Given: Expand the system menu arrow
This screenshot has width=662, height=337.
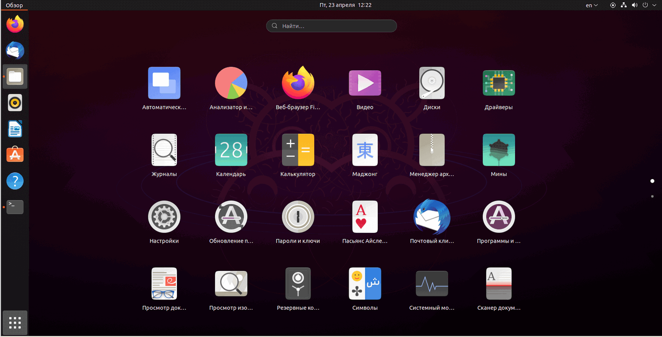Looking at the screenshot, I should [x=654, y=5].
